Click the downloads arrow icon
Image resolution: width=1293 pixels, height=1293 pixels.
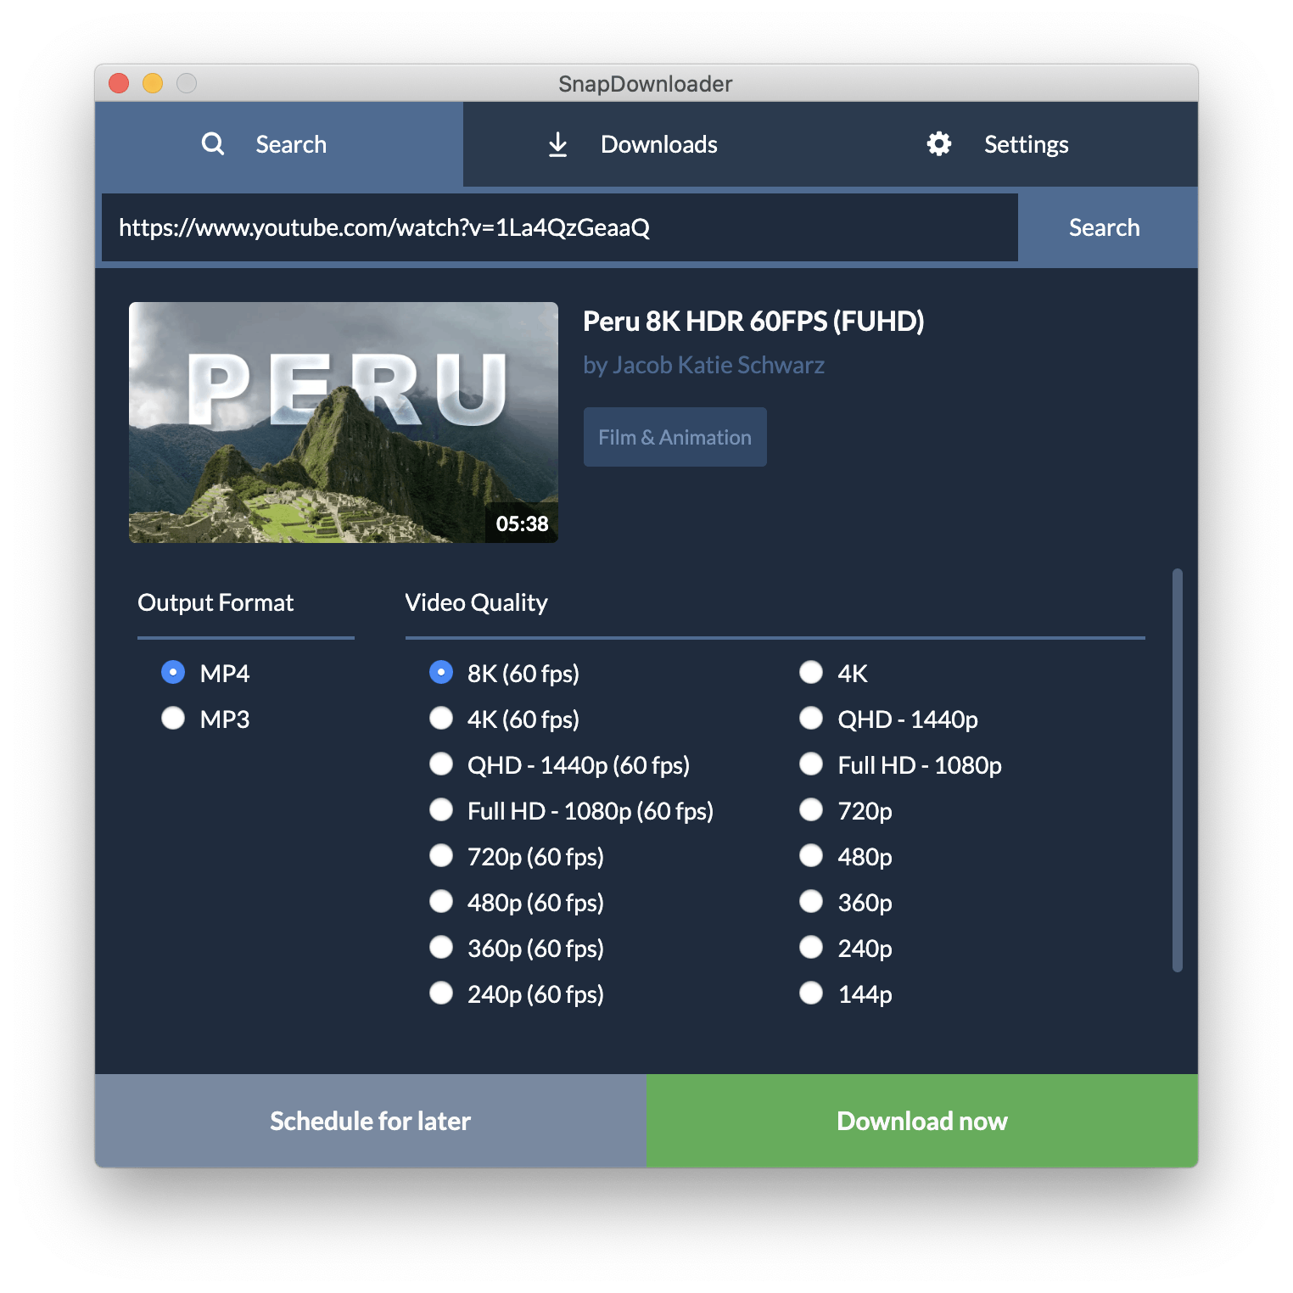point(557,144)
